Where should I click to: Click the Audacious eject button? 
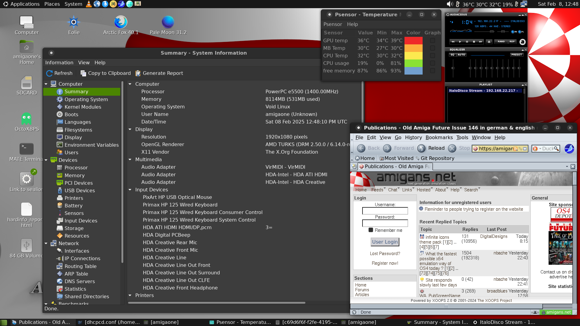[489, 42]
